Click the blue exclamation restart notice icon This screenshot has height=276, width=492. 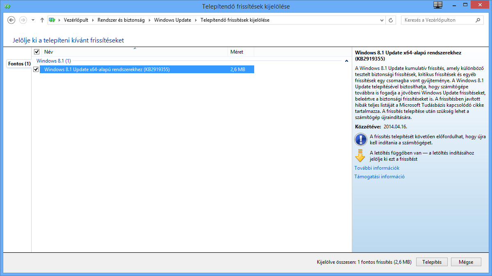click(361, 139)
